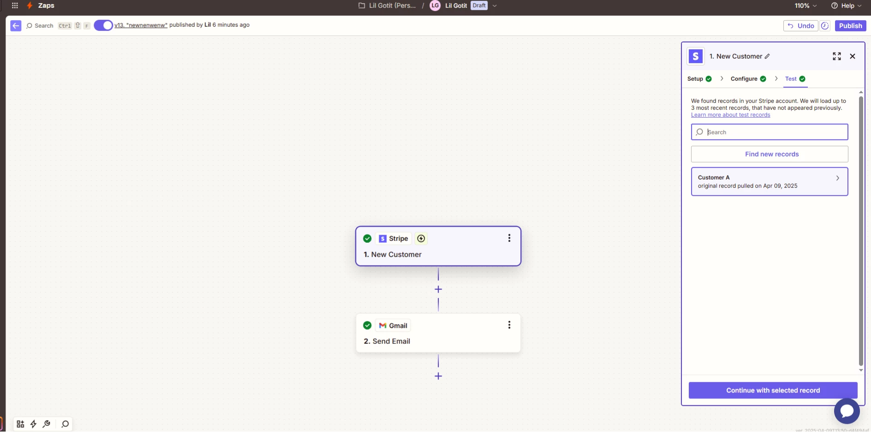Focus the test records Search input
Viewport: 871px width, 432px height.
click(x=770, y=132)
